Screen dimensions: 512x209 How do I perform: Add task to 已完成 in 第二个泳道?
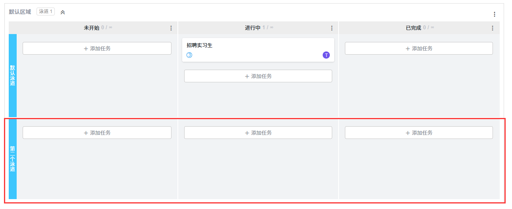click(x=419, y=133)
